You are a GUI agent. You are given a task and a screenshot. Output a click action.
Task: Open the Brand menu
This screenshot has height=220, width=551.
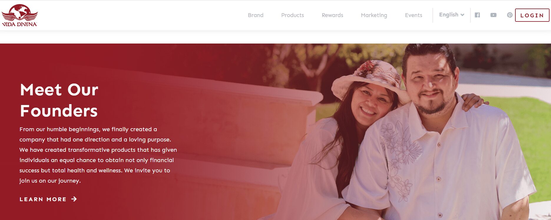point(256,15)
